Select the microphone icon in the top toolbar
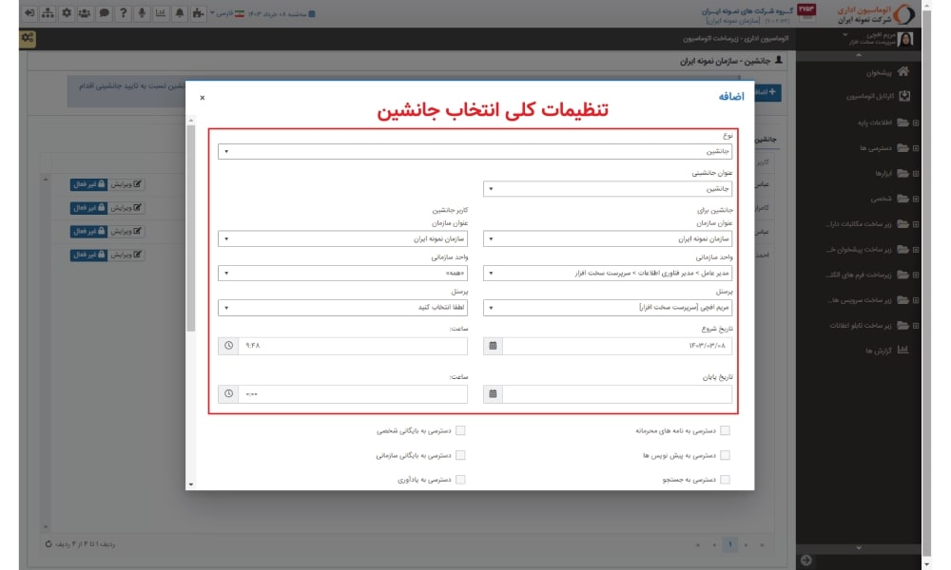Screen dimensions: 951x570 click(x=143, y=12)
